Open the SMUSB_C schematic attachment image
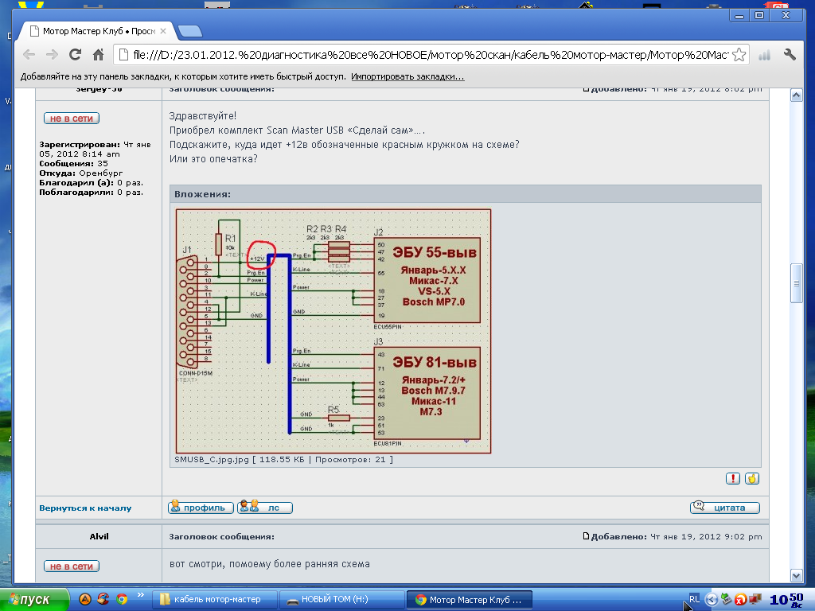 [x=333, y=331]
